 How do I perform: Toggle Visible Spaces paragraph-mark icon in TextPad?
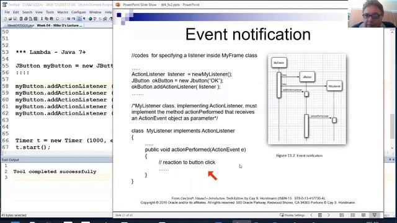pyautogui.click(x=84, y=19)
